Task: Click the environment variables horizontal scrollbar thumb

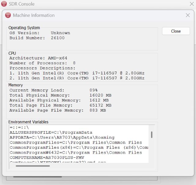Action: coord(33,166)
